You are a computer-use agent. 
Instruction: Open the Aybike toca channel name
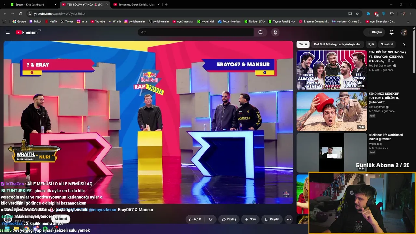pos(375,144)
